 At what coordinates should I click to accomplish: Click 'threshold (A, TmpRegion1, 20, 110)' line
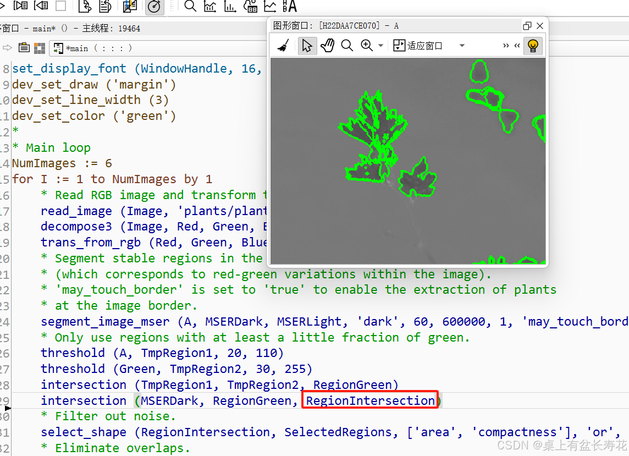coord(162,353)
